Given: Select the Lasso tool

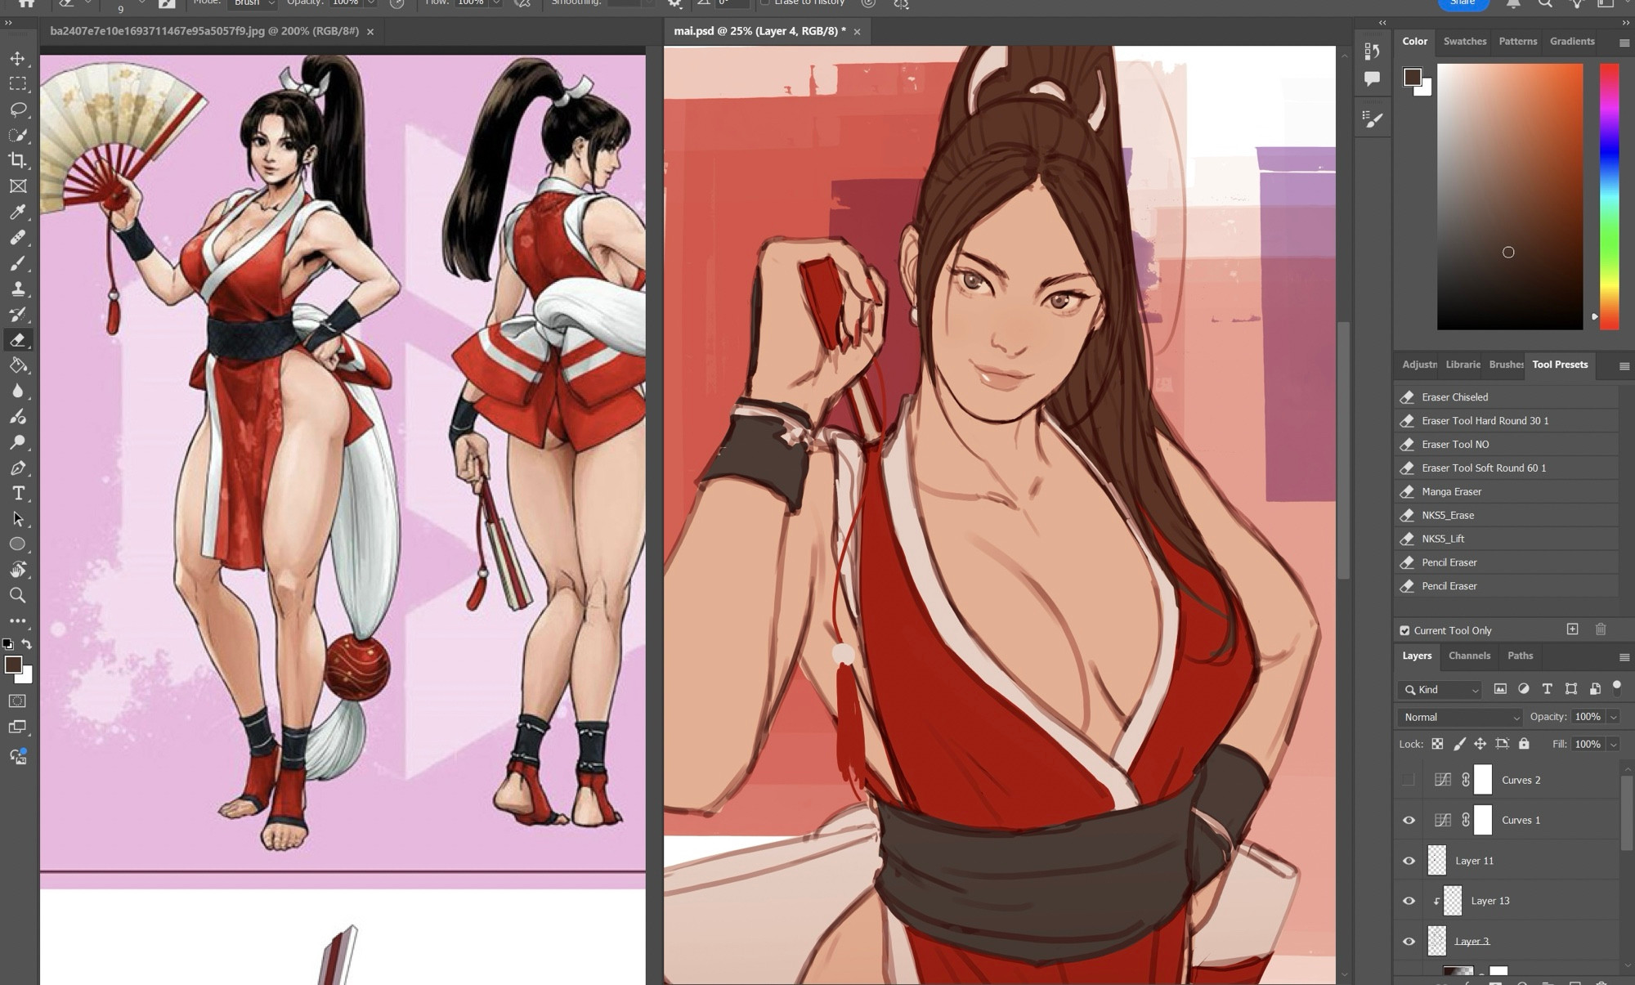Looking at the screenshot, I should pos(17,110).
